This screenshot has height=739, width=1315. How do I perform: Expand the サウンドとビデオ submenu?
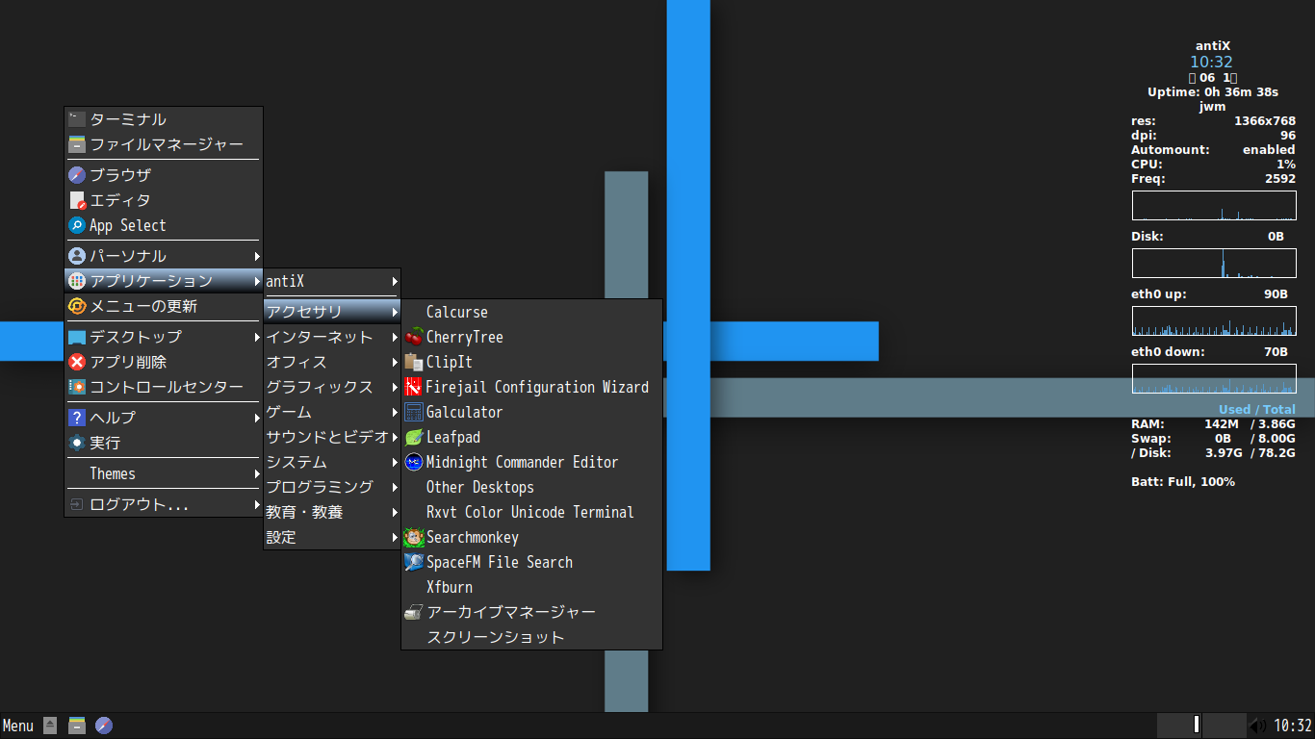pyautogui.click(x=332, y=437)
